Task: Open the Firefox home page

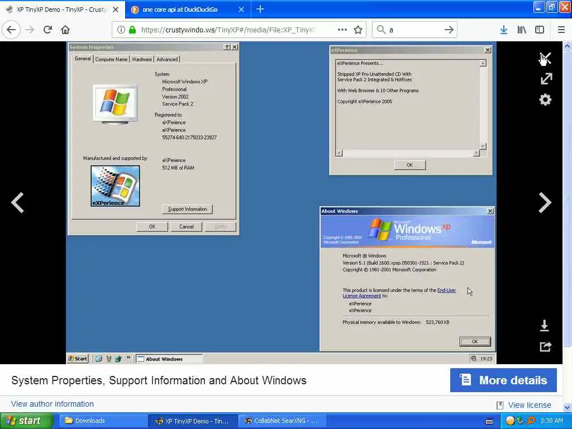Action: pyautogui.click(x=65, y=30)
